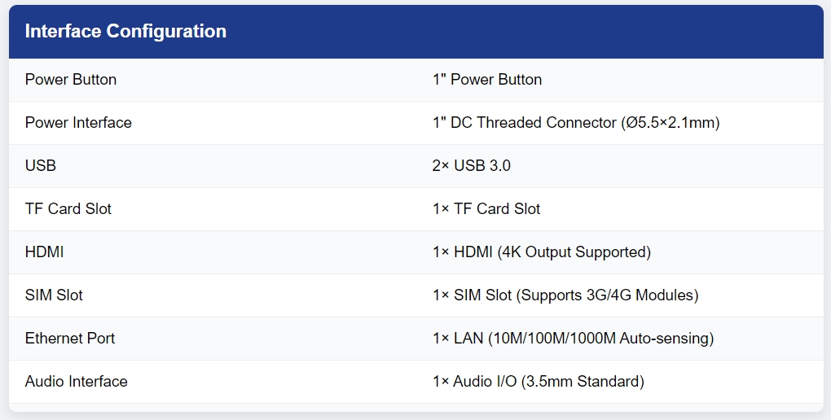Click the Ø5.5×2.1mm dimension text
This screenshot has width=831, height=420.
[x=671, y=123]
